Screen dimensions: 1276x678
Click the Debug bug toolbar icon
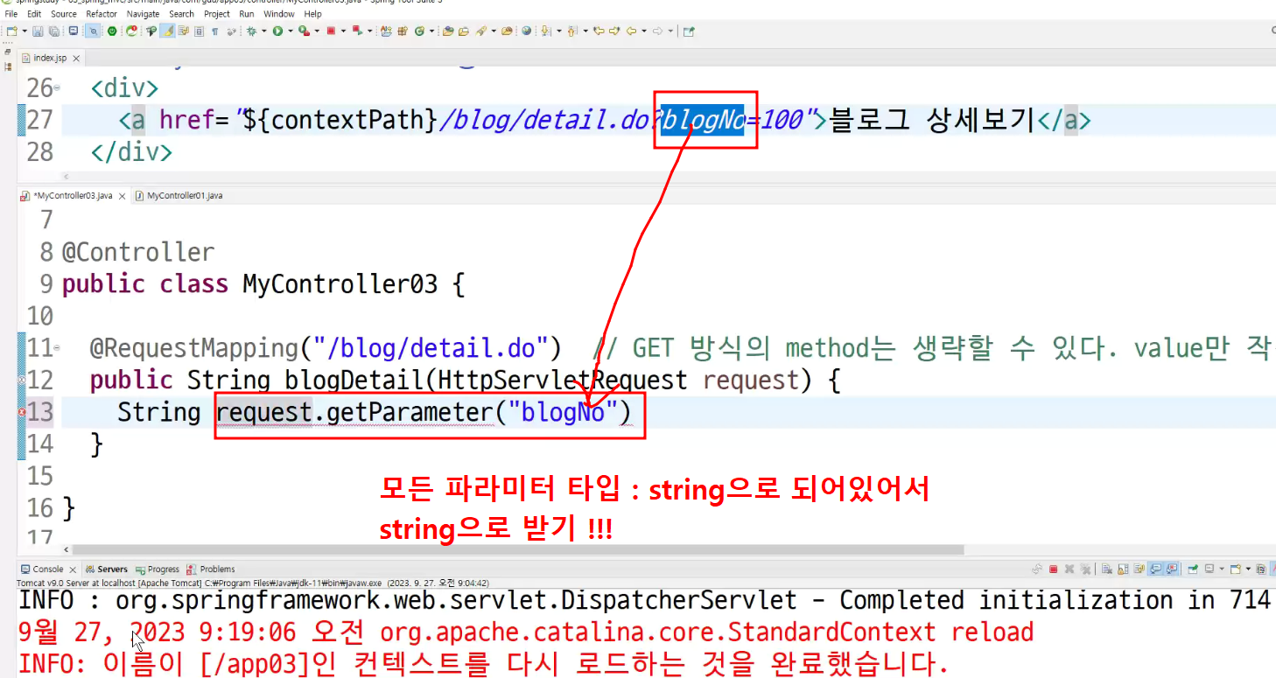[x=250, y=31]
